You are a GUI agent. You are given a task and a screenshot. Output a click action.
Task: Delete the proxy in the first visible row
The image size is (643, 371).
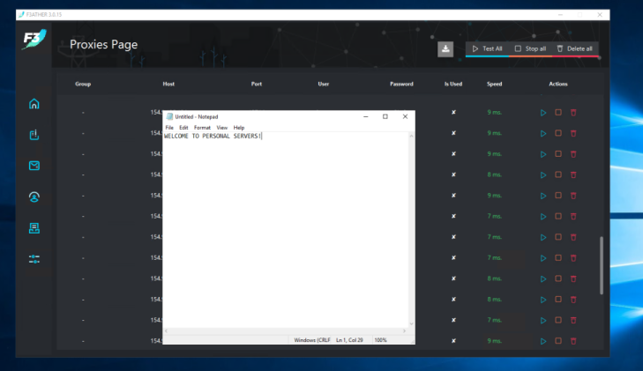[x=573, y=113]
